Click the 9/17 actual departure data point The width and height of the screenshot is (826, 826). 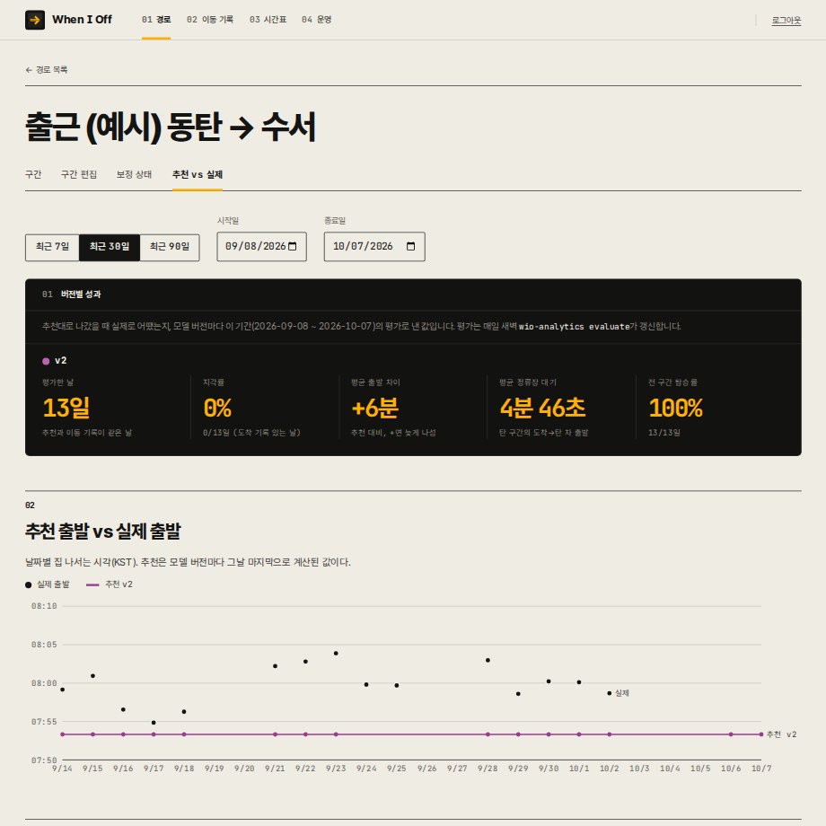(x=154, y=723)
